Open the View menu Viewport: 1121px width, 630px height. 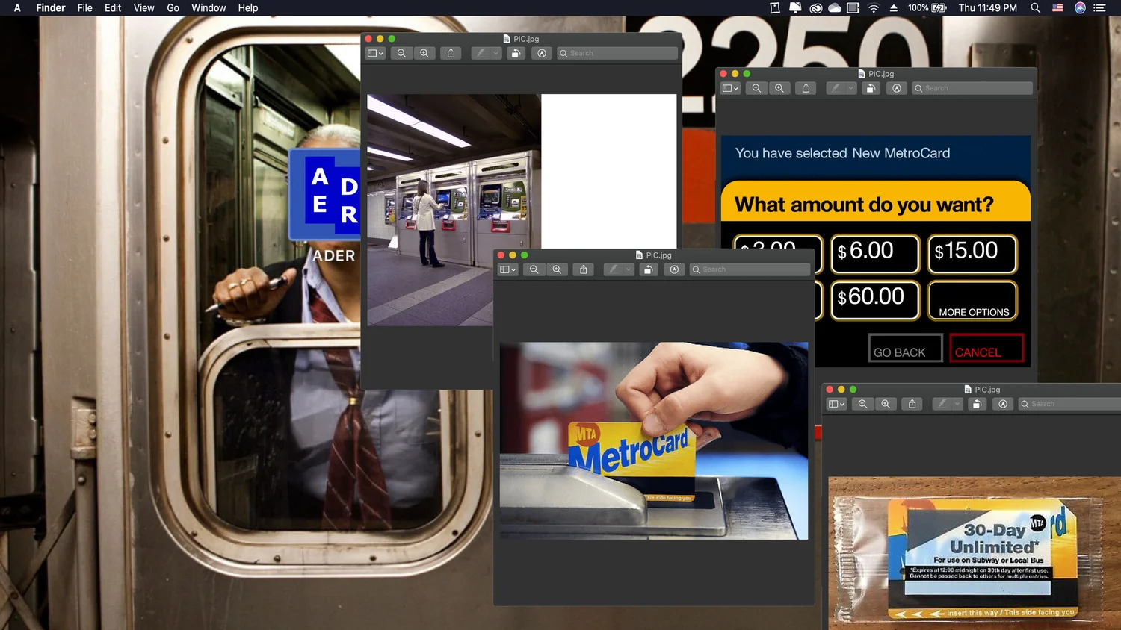(143, 8)
